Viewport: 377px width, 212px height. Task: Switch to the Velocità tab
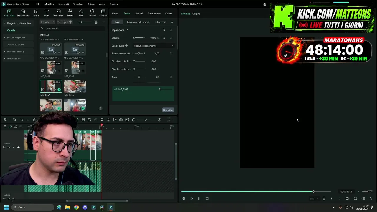(139, 14)
